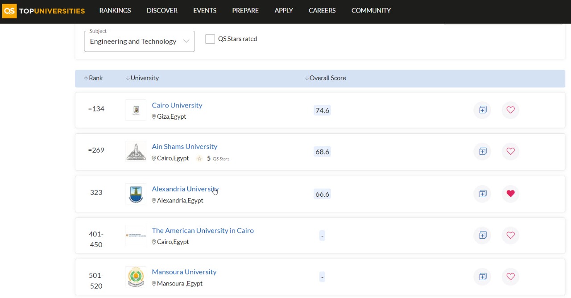Enable the QS Stars rated checkbox

tap(210, 39)
